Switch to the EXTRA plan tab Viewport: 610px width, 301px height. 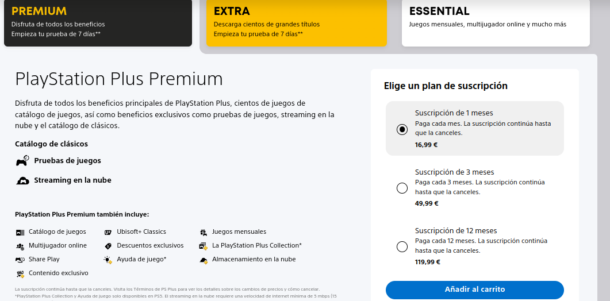click(297, 23)
